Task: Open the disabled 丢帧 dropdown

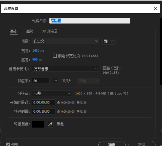Action: point(88,81)
